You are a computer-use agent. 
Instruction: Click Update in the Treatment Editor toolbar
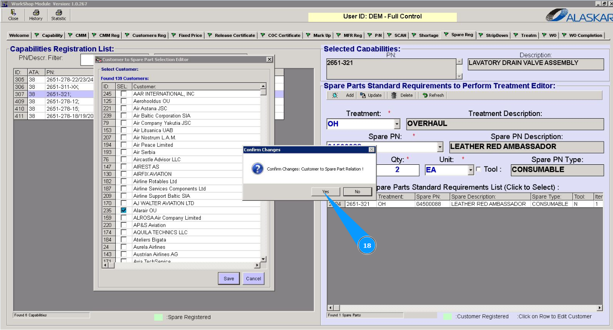(371, 95)
